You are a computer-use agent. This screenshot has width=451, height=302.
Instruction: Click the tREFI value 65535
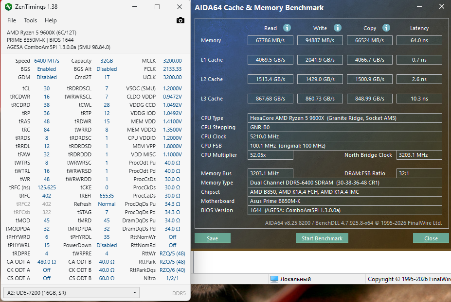[x=107, y=196]
